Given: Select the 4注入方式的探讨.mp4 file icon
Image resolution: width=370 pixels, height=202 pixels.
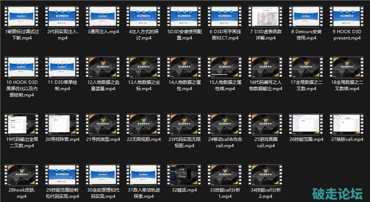Looking at the screenshot, I should (x=144, y=16).
